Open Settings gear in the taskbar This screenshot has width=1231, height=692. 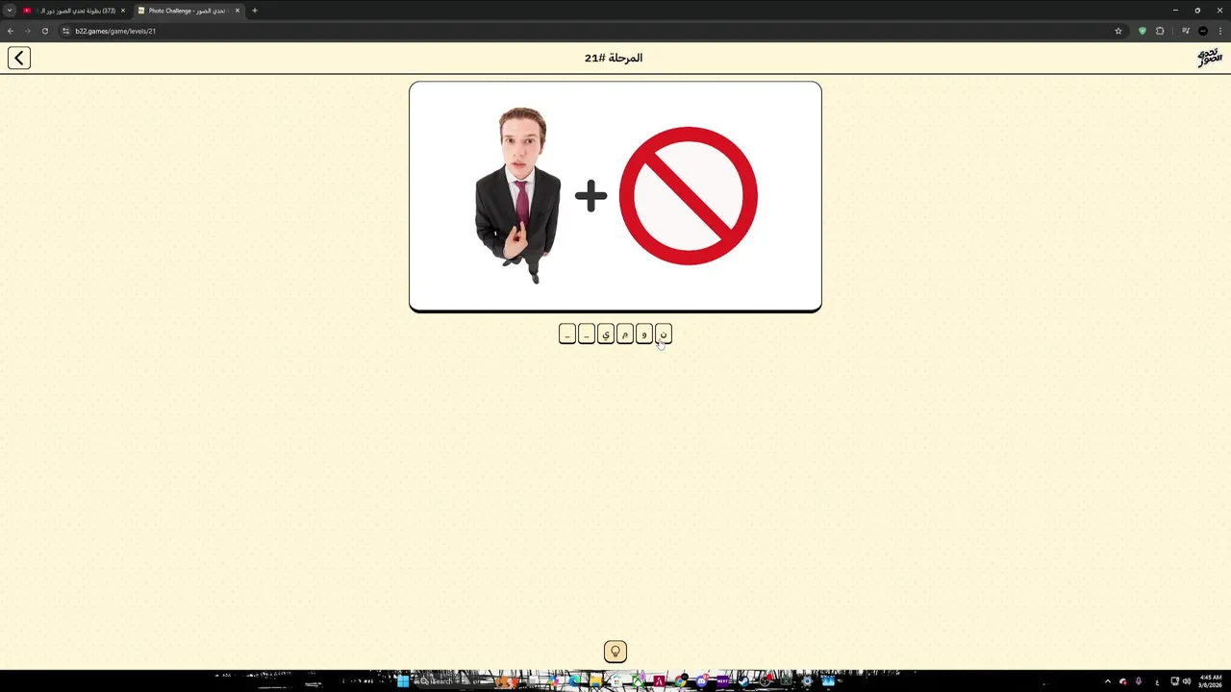click(x=807, y=681)
